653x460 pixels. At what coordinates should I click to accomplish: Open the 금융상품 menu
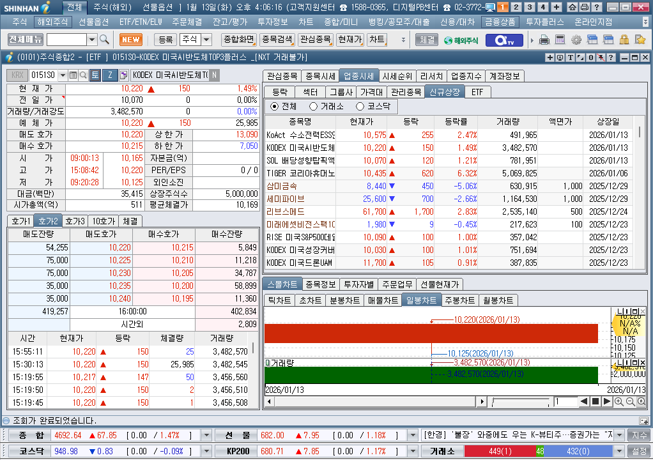(500, 22)
